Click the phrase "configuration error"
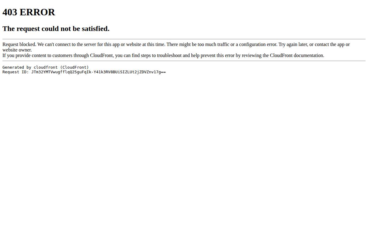This screenshot has width=368, height=230. click(258, 44)
